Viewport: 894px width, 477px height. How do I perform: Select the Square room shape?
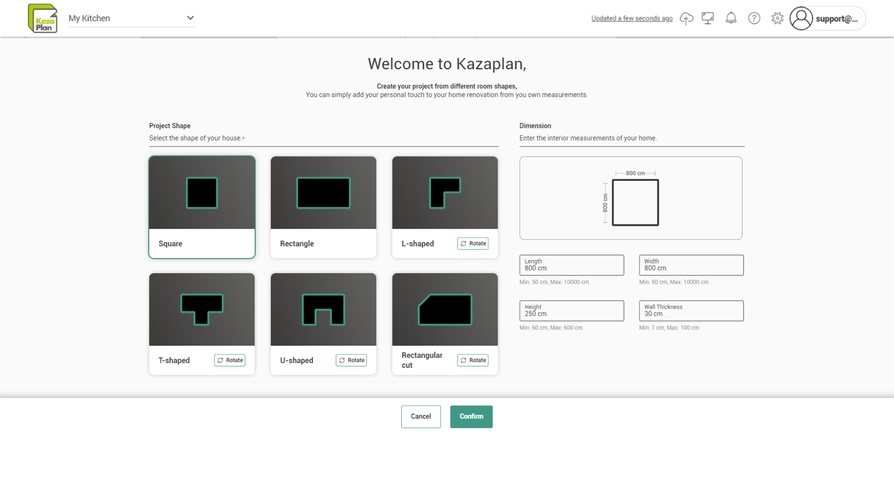click(x=202, y=207)
